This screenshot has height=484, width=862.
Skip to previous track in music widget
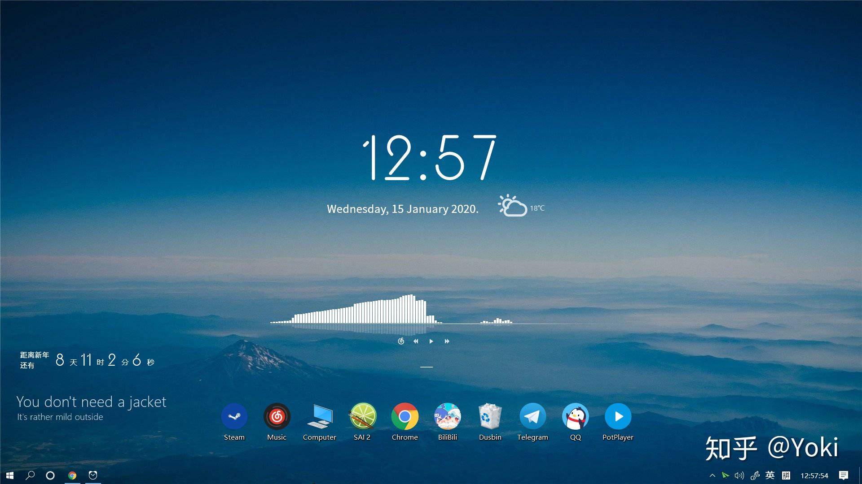point(416,341)
